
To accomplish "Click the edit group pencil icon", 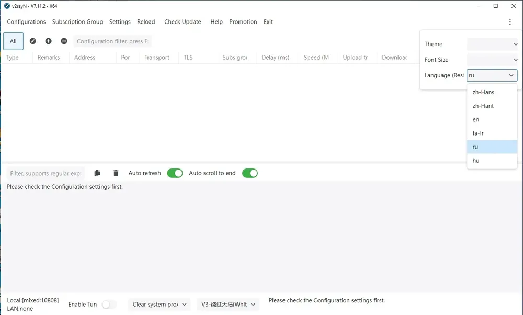I will [x=32, y=41].
